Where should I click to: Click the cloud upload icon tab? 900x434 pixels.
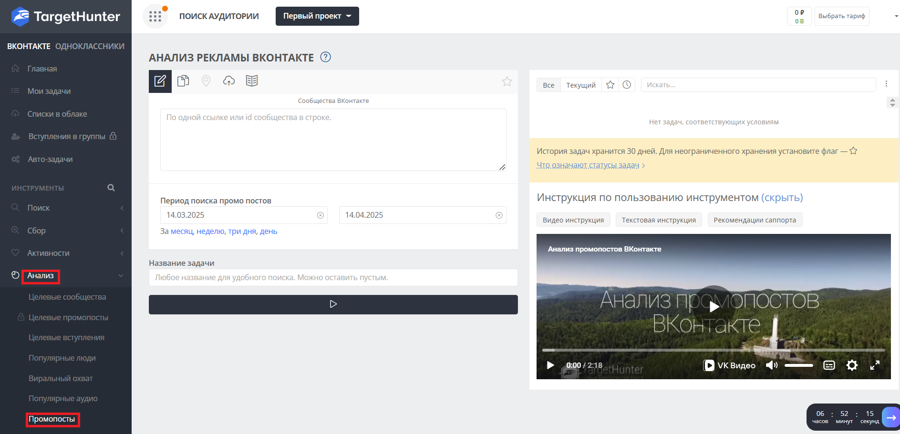[229, 81]
